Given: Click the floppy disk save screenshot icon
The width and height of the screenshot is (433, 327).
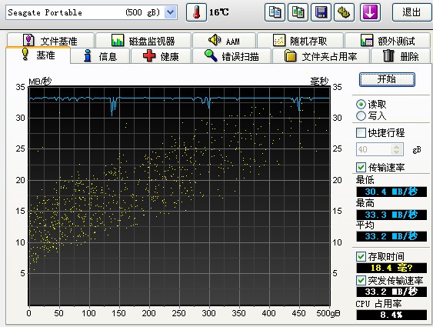Looking at the screenshot, I should point(321,12).
